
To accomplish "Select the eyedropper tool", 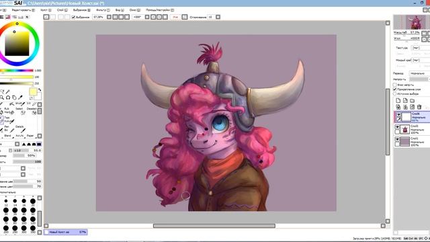I will pos(20,97).
